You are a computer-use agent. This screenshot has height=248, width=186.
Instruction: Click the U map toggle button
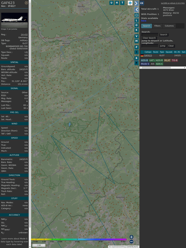(111, 3)
